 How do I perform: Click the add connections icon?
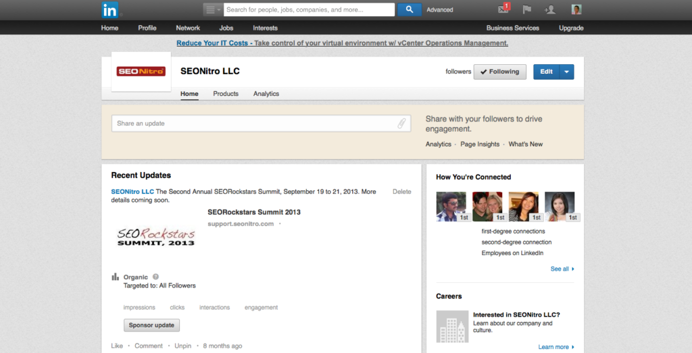(x=550, y=9)
